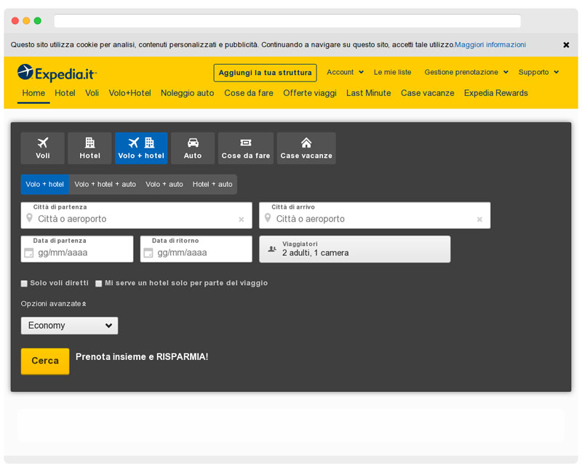
Task: Click the Data di partenza date field
Action: [x=77, y=249]
